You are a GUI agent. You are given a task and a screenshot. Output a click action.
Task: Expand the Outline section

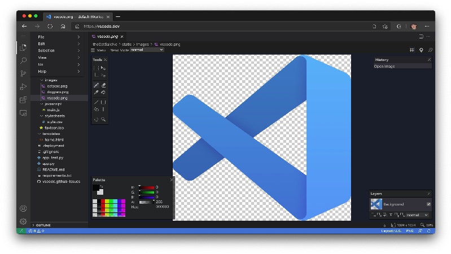point(43,225)
